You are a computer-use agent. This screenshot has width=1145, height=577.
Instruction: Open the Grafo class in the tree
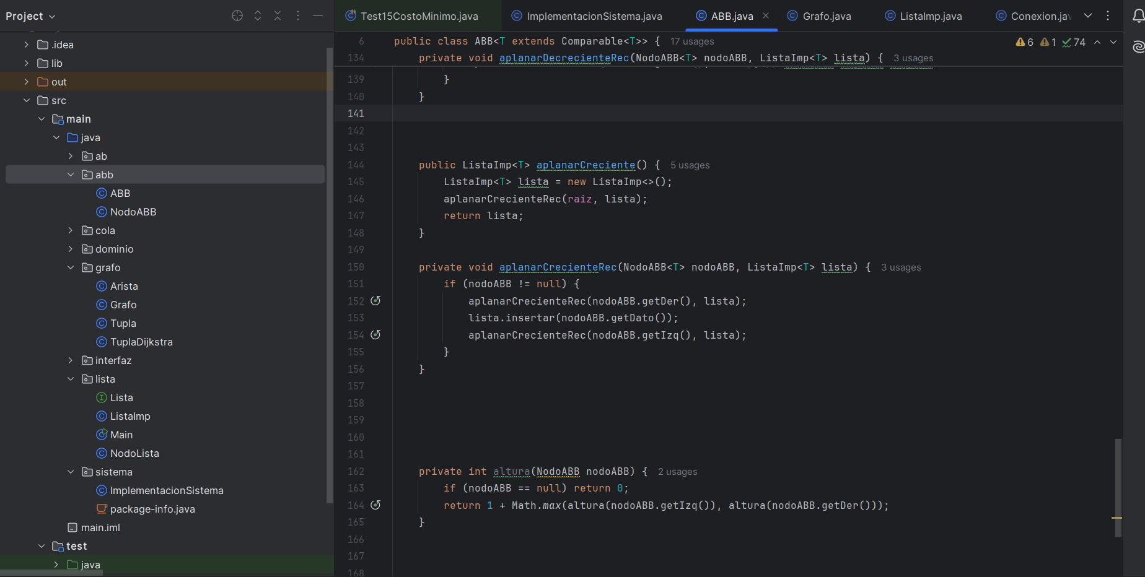pos(116,305)
